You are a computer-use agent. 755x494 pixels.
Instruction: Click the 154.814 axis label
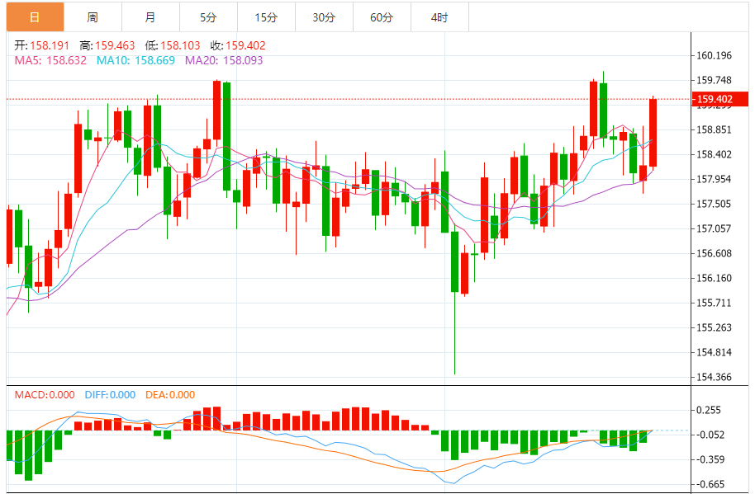714,352
